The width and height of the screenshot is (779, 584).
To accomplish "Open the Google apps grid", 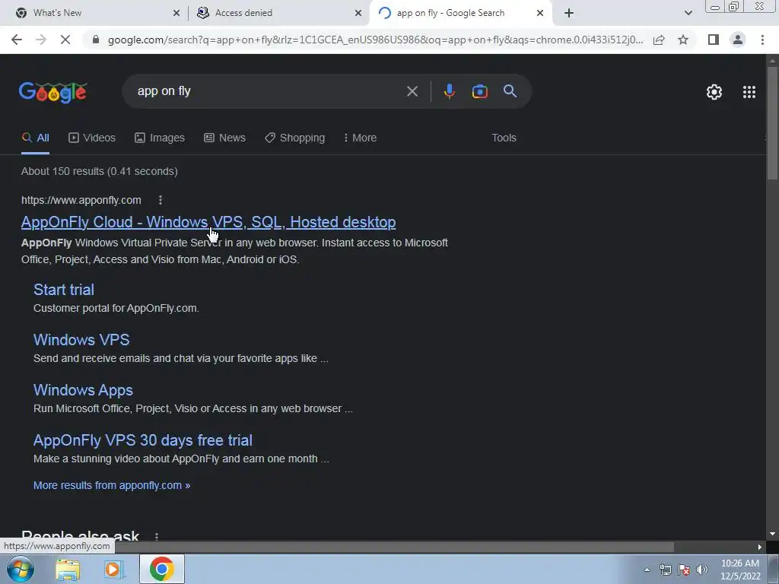I will (x=749, y=92).
